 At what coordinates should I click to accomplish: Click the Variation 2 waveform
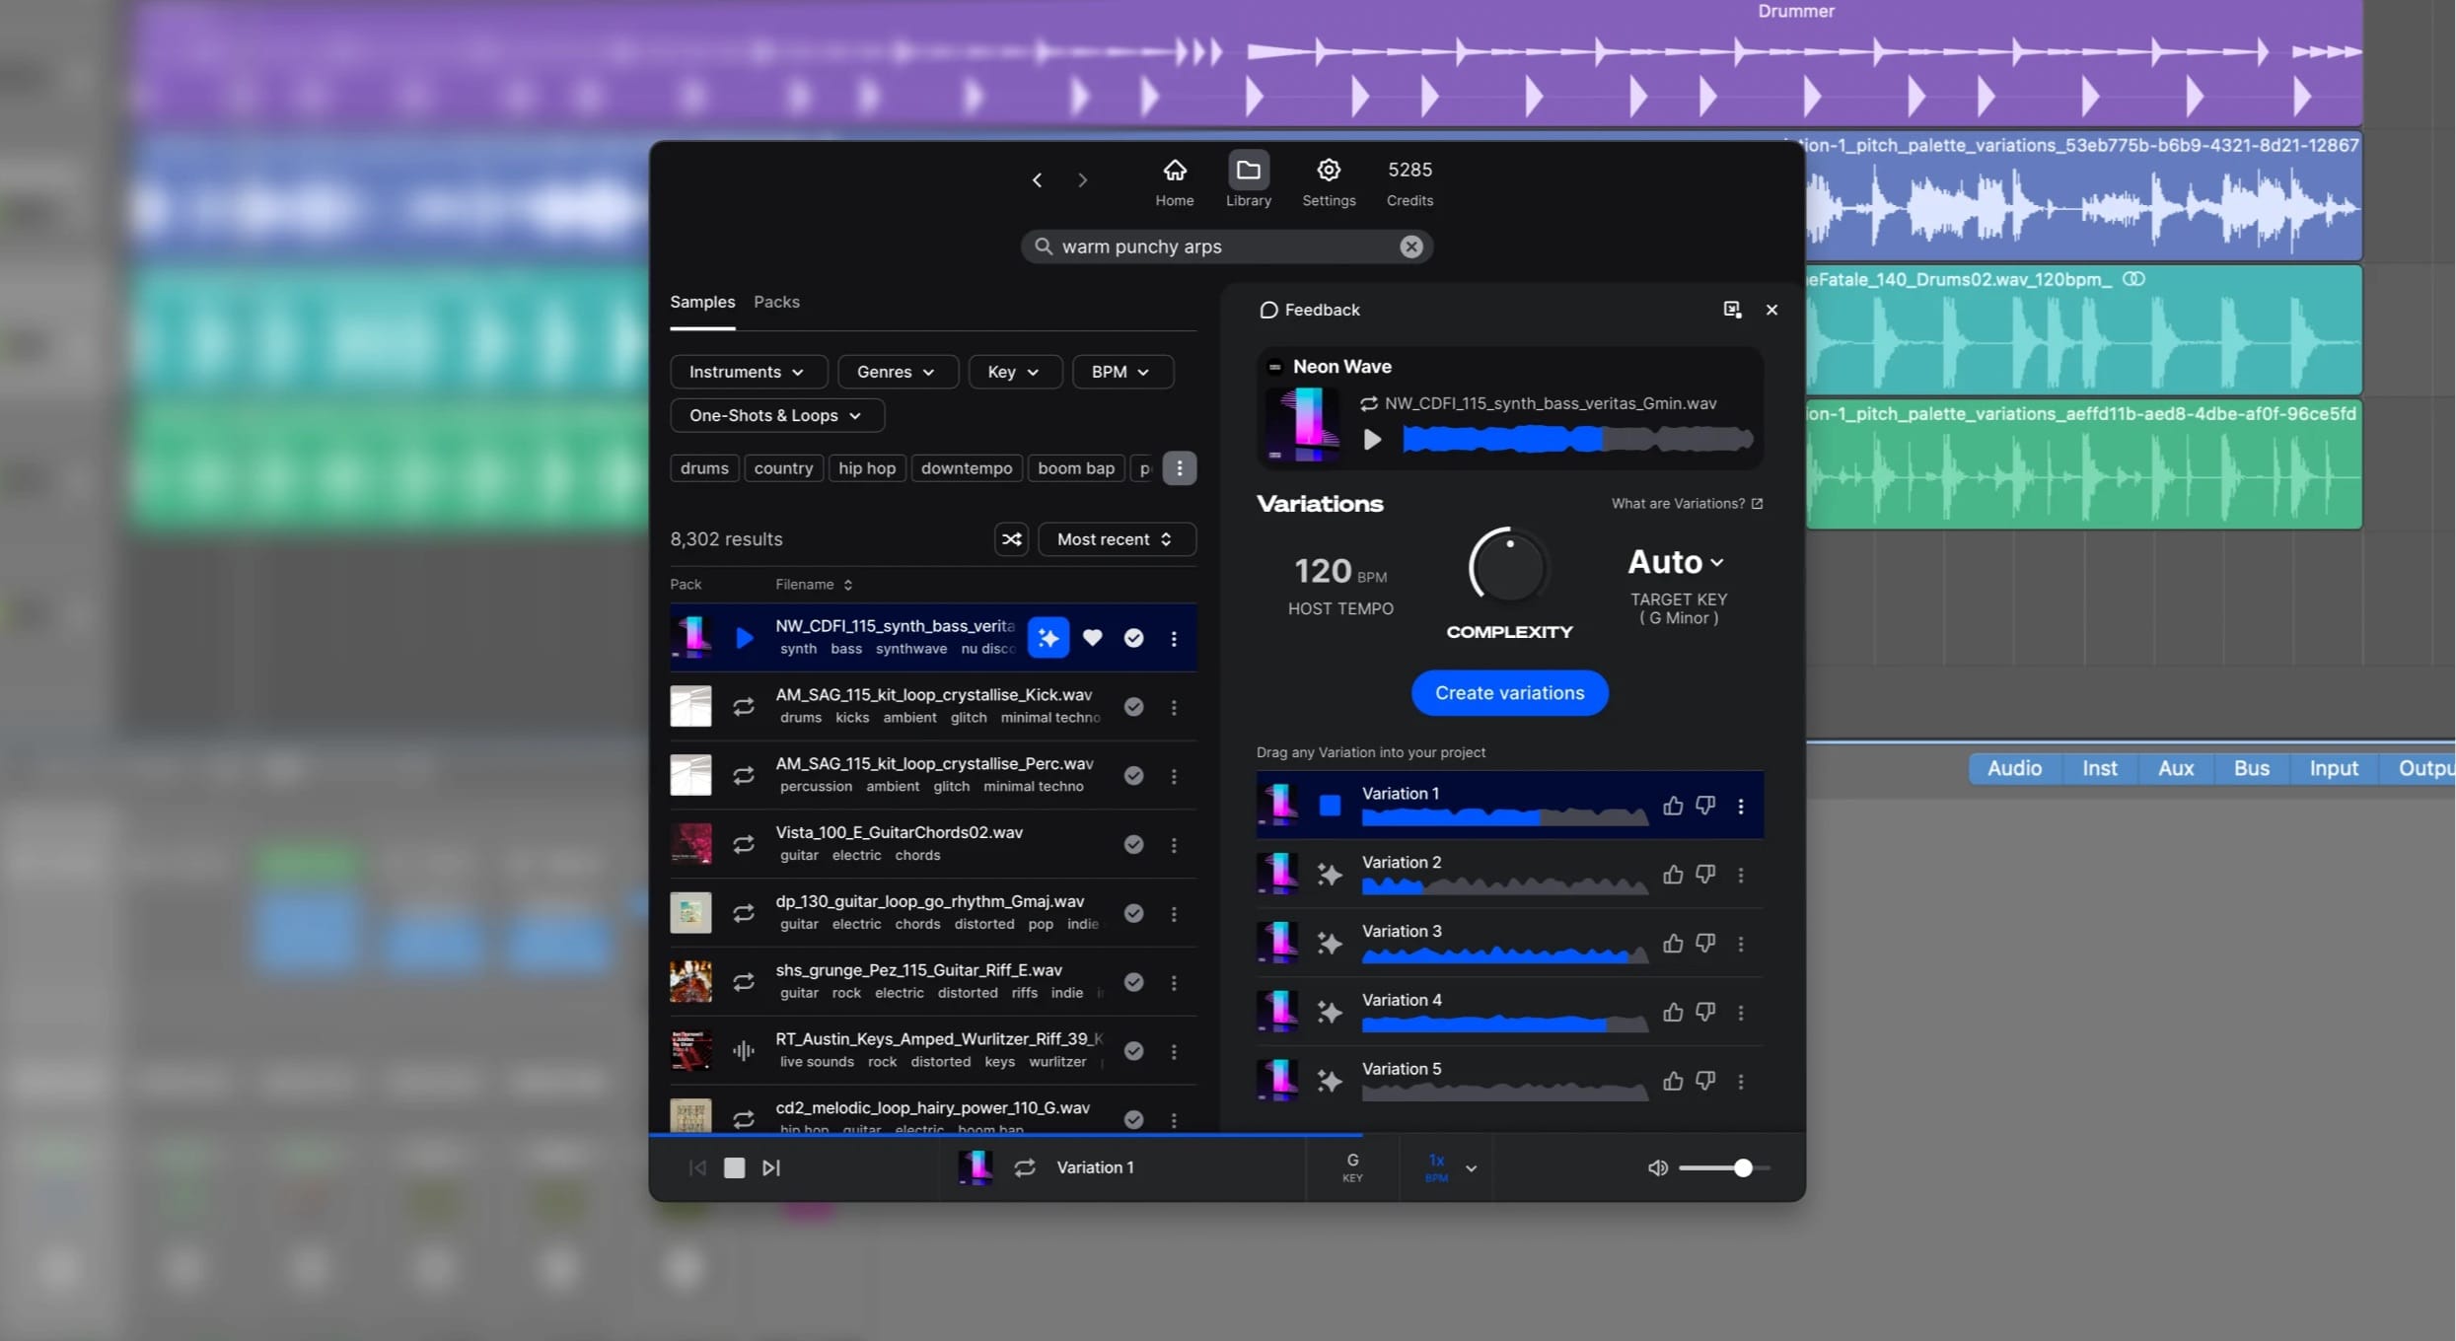tap(1504, 884)
